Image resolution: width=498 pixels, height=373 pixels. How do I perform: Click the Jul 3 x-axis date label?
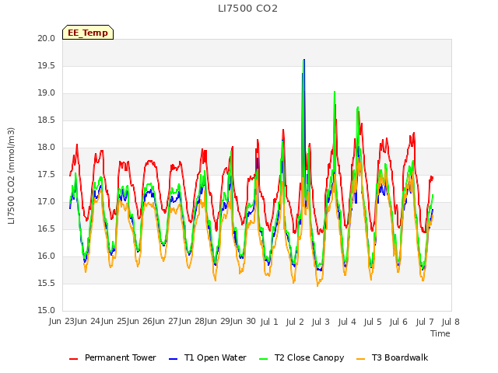[321, 322]
